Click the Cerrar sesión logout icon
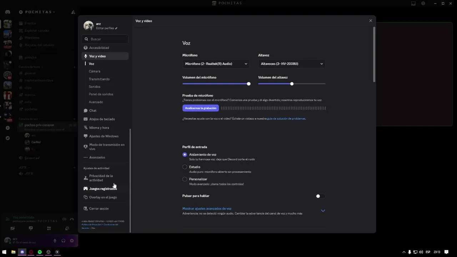The width and height of the screenshot is (457, 257). 86,209
